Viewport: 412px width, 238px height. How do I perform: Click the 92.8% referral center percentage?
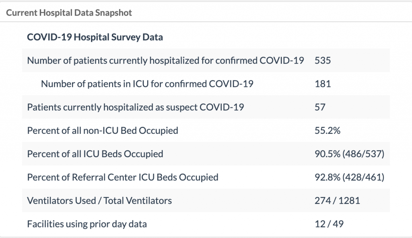(x=328, y=177)
